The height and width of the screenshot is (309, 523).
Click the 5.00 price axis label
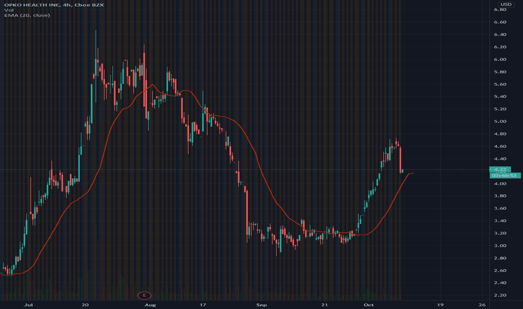(500, 121)
